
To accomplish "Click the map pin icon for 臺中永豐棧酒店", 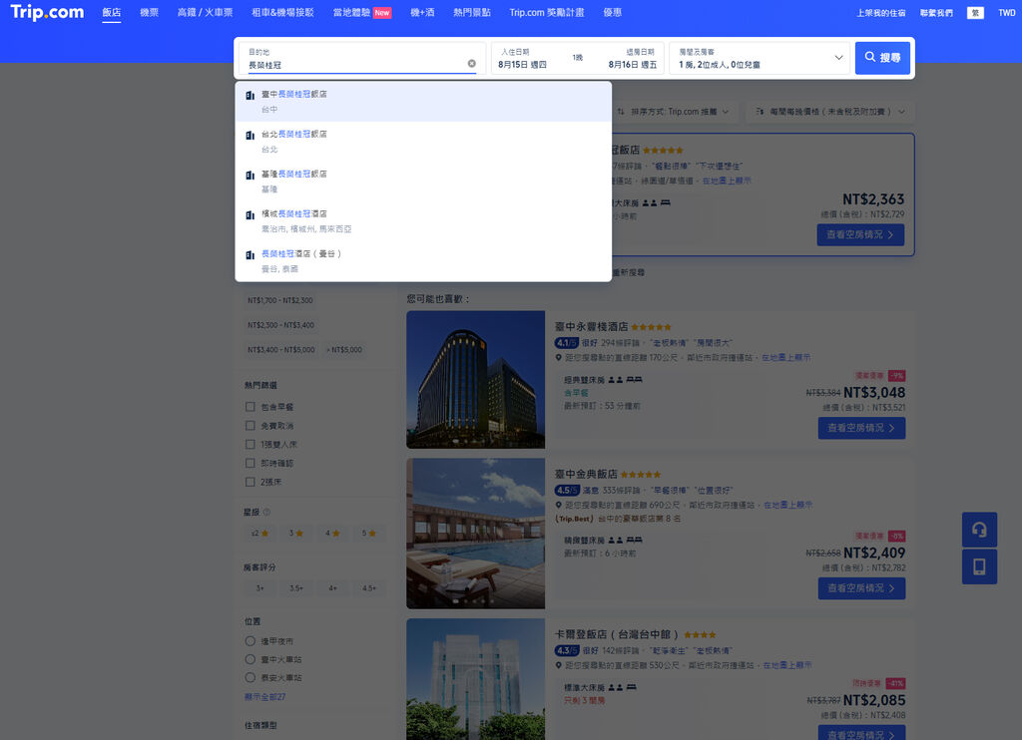I will pyautogui.click(x=559, y=358).
